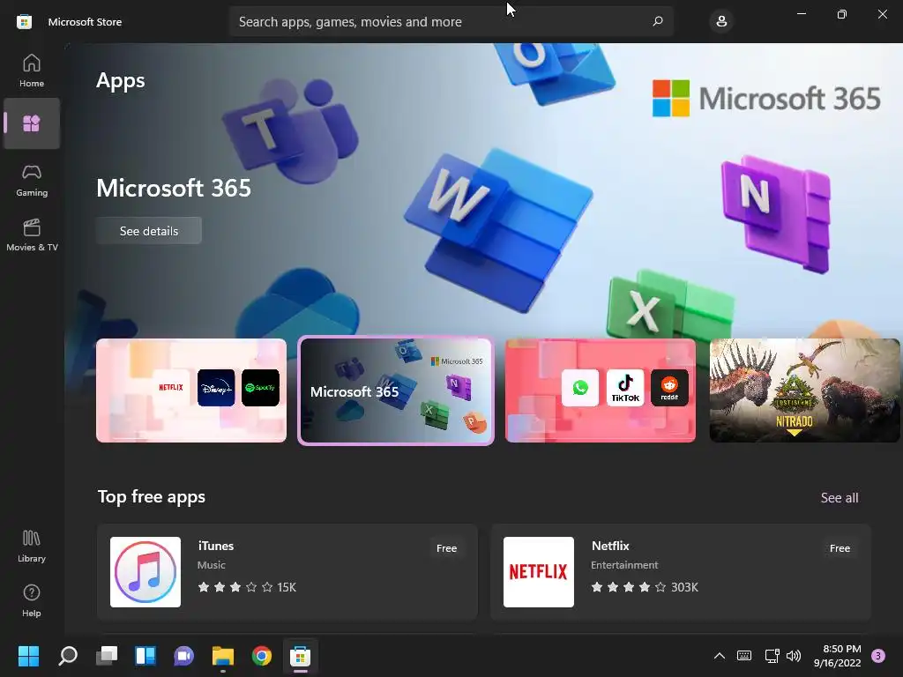903x677 pixels.
Task: Open File Explorer from taskbar
Action: click(223, 655)
